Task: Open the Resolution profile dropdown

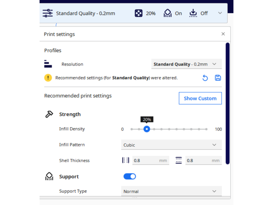Action: pos(186,64)
